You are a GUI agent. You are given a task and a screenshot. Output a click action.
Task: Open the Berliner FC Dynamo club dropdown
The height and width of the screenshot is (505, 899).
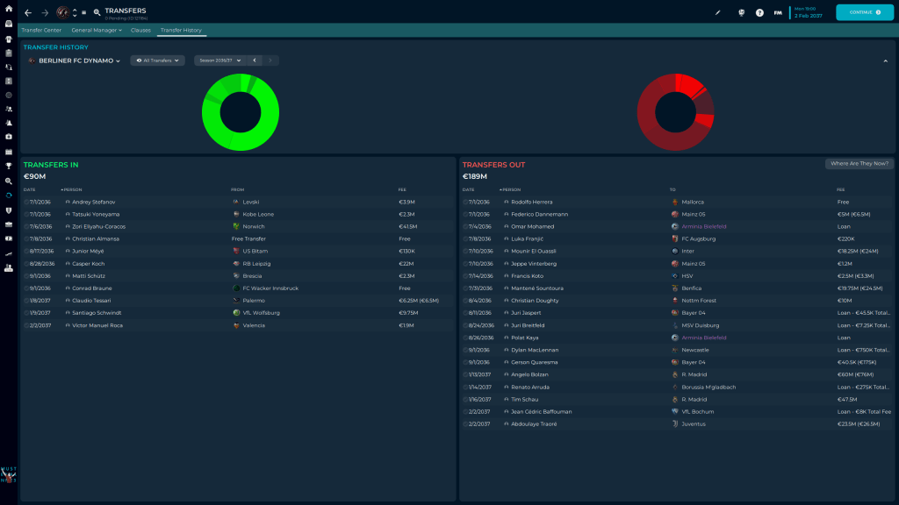point(75,60)
